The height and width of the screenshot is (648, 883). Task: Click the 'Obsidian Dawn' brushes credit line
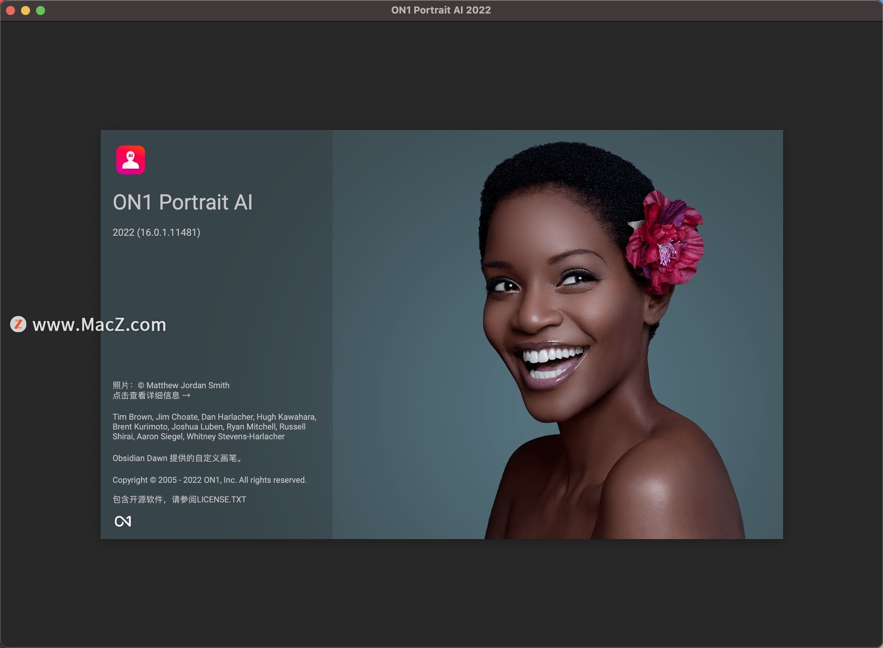(x=178, y=458)
